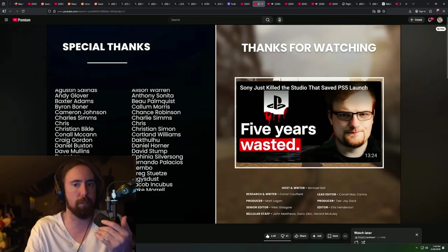The image size is (448, 252).
Task: Open site shield tracking protection icon
Action: pos(49,11)
